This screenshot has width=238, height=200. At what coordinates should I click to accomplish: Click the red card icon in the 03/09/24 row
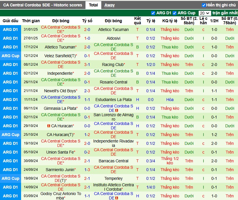point(117,198)
